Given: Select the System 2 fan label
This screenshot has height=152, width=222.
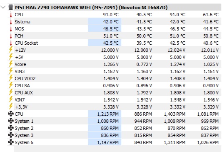Looking at the screenshot, I should 24,128.
